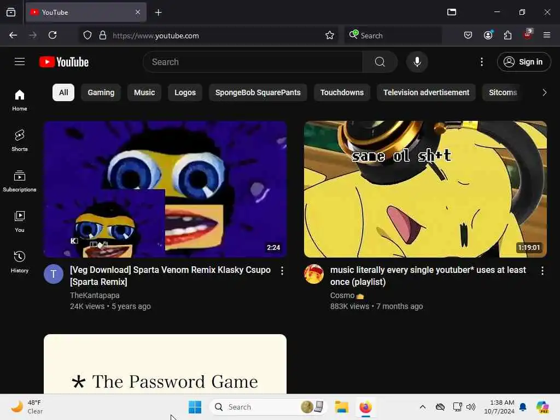This screenshot has width=560, height=420.
Task: Close the YouTube browser tab
Action: pyautogui.click(x=138, y=12)
